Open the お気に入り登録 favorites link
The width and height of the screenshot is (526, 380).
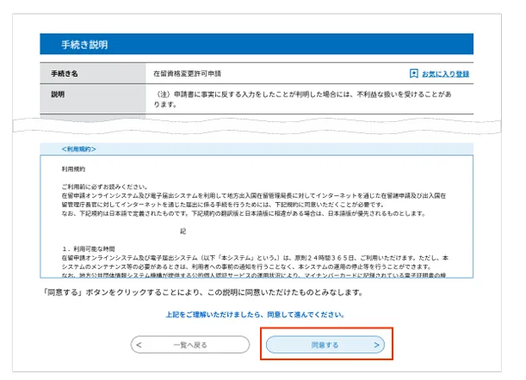445,74
